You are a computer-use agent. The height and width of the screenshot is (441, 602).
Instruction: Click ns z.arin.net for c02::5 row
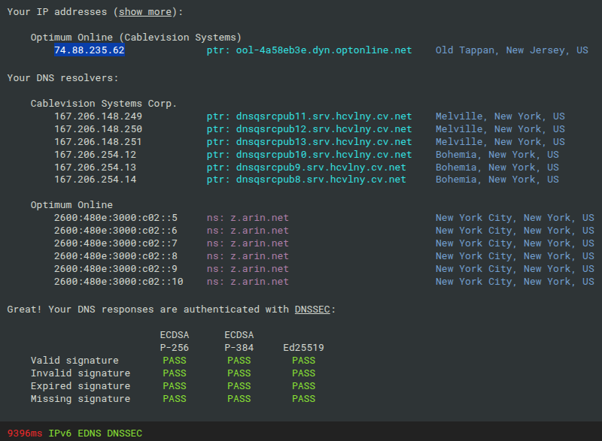[248, 218]
